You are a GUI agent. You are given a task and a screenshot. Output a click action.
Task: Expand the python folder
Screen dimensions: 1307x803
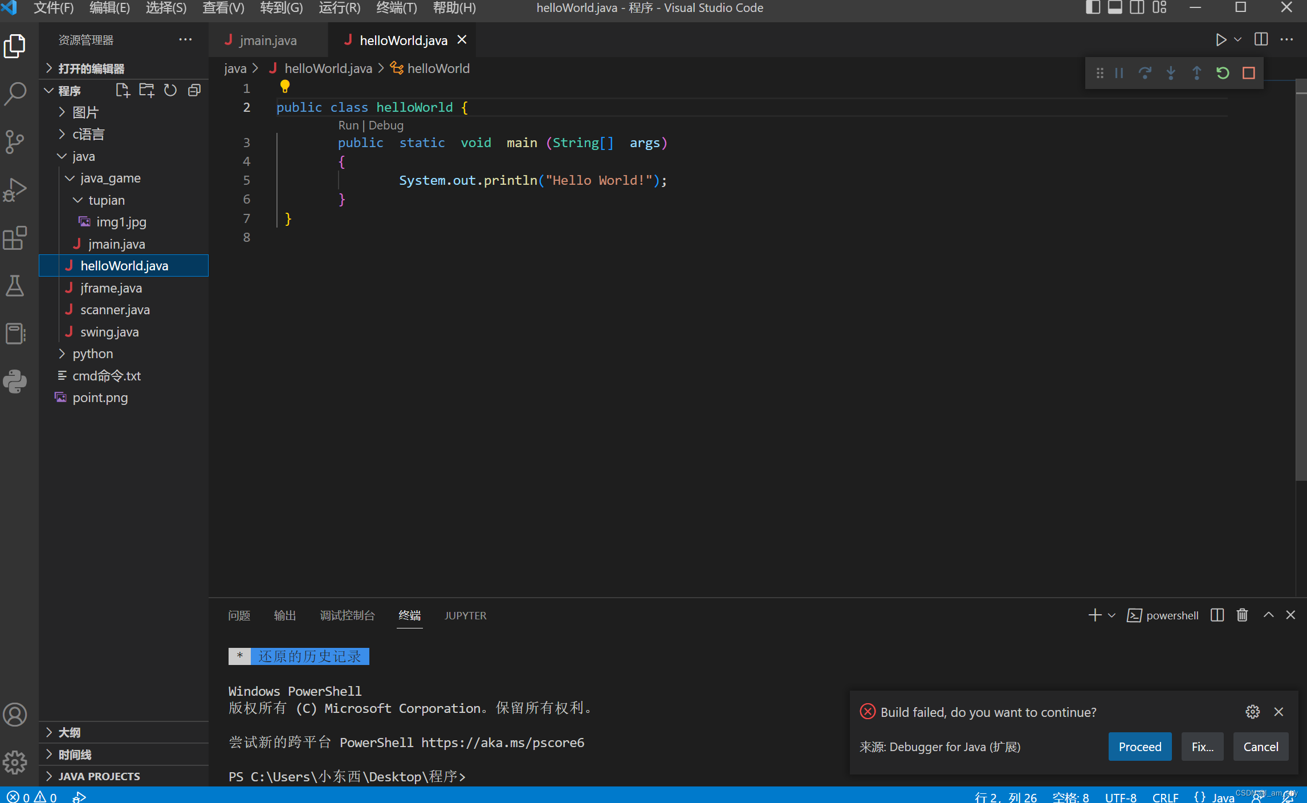pos(92,354)
